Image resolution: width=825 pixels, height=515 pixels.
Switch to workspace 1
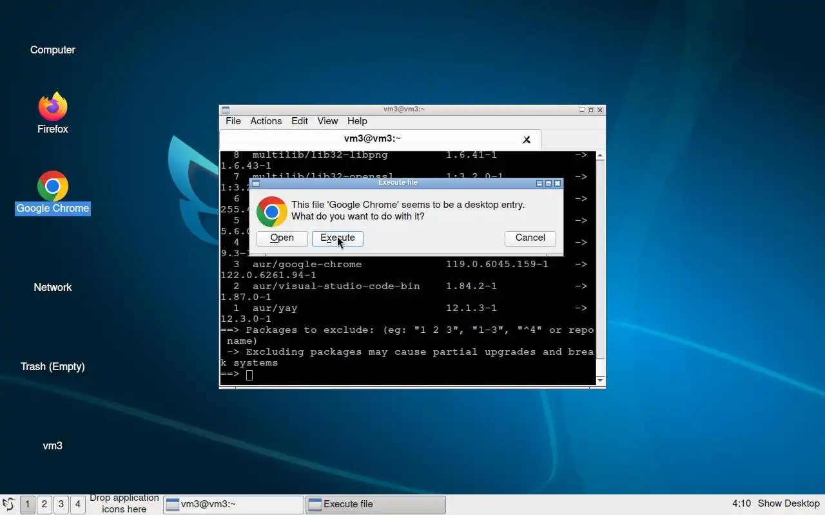(x=27, y=504)
